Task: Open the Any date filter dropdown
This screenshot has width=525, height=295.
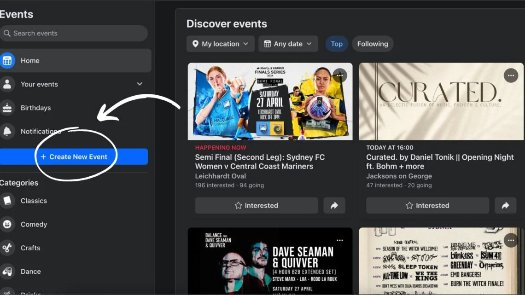Action: tap(288, 44)
